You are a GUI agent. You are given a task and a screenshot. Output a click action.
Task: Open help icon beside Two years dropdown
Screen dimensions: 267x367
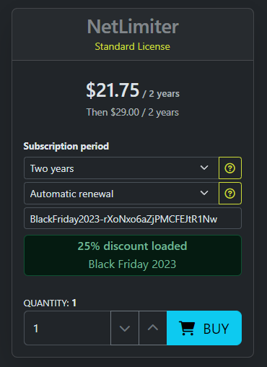tap(230, 168)
